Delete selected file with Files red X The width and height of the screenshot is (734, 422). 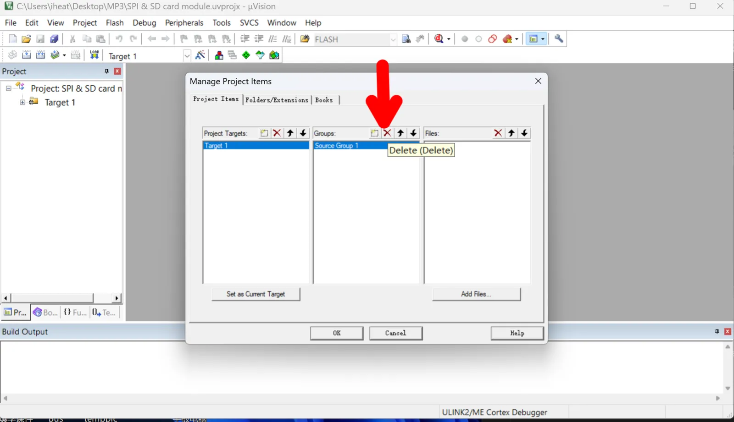(x=498, y=133)
